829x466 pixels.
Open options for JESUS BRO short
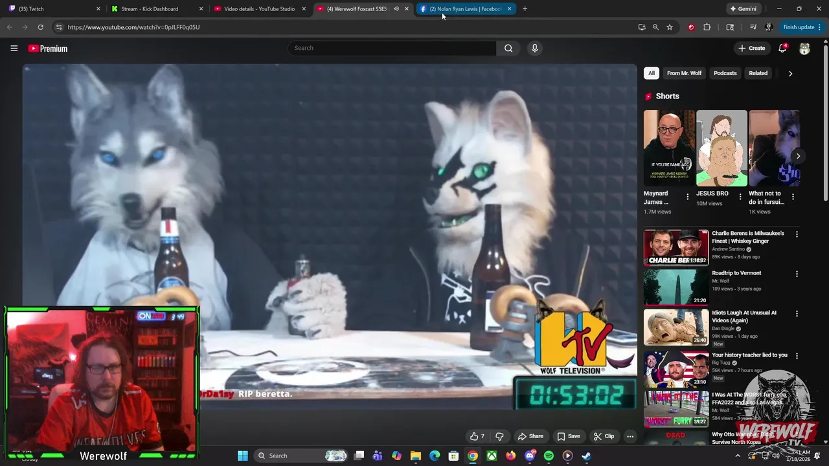[x=741, y=197]
